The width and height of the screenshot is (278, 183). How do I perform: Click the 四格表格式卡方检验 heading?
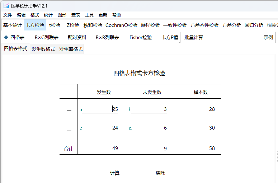pyautogui.click(x=139, y=73)
